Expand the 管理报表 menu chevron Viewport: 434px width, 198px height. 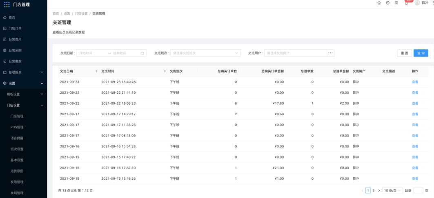click(x=42, y=73)
